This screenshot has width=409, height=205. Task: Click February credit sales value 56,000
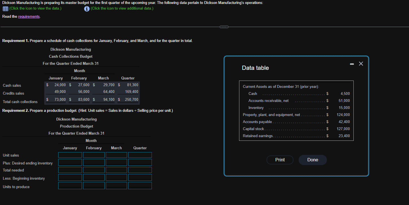coord(84,92)
